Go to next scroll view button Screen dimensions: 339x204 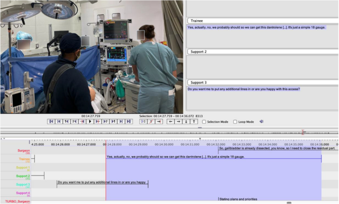click(x=121, y=122)
